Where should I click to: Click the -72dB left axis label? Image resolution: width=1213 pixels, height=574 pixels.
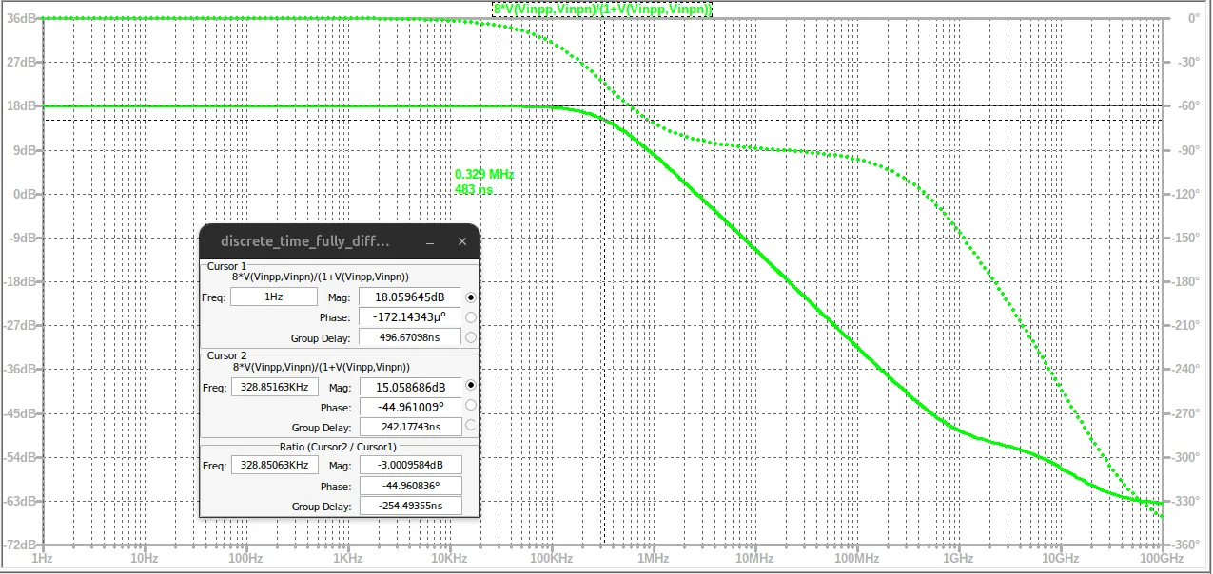tap(22, 545)
